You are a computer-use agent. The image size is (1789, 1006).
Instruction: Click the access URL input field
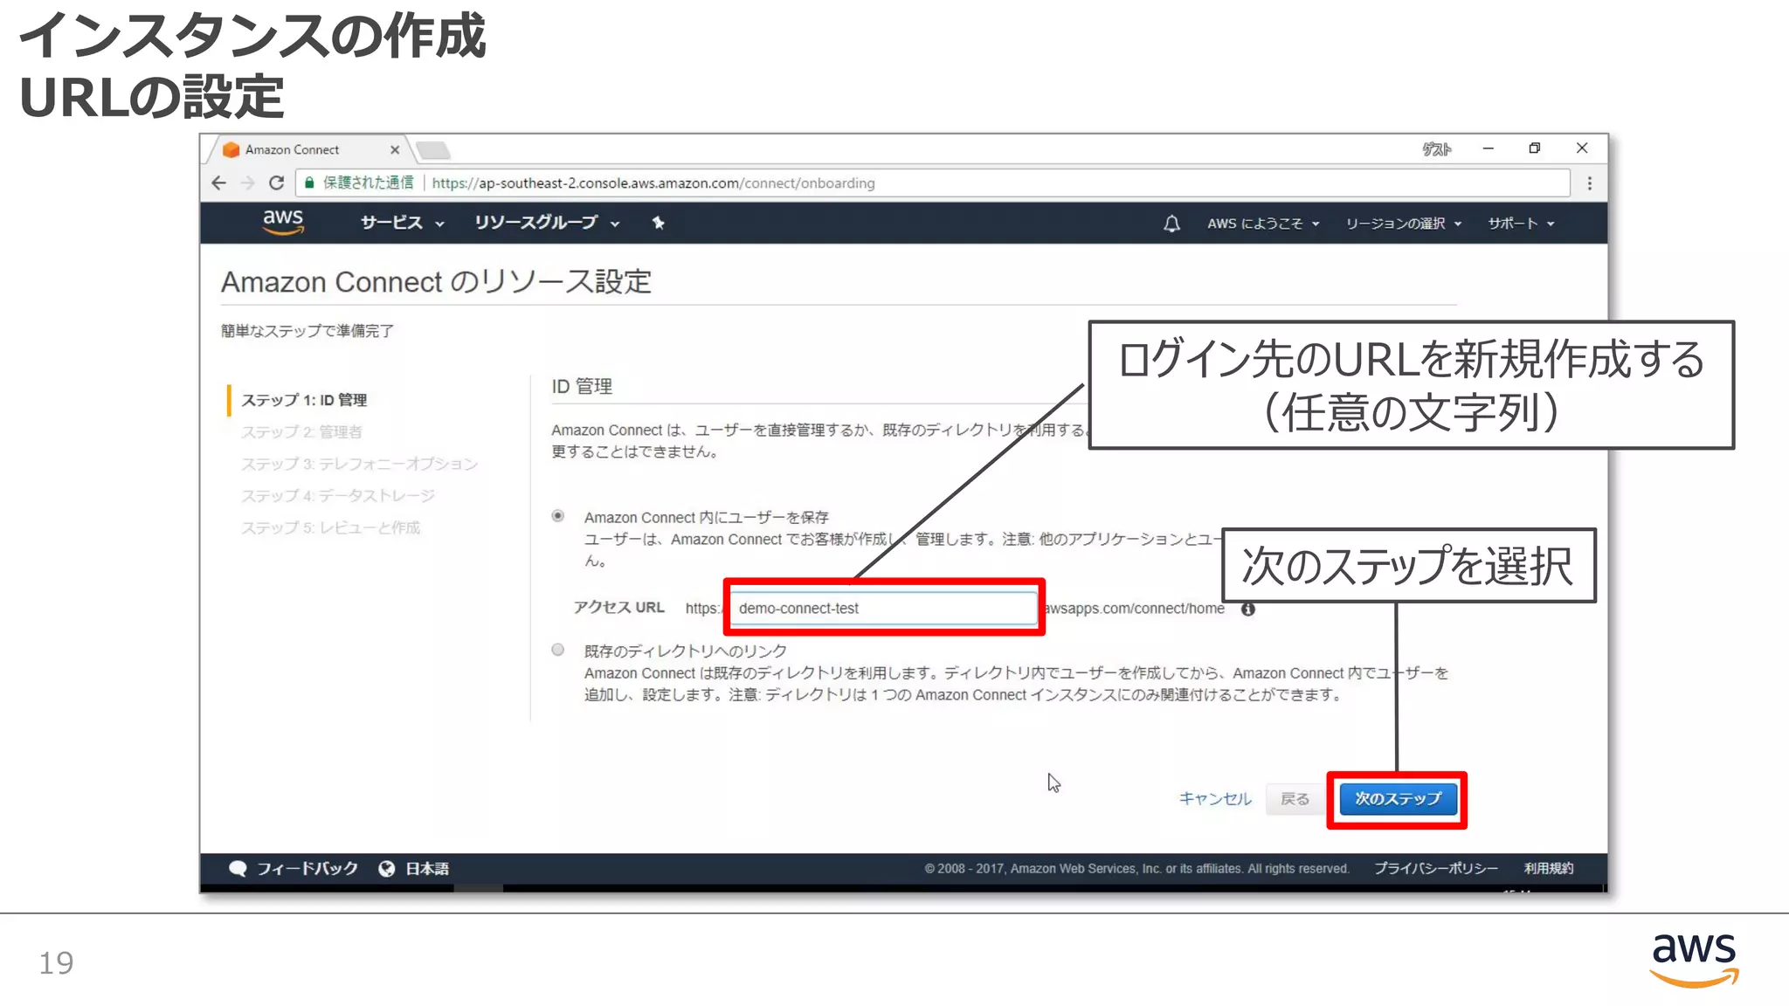[x=883, y=608]
